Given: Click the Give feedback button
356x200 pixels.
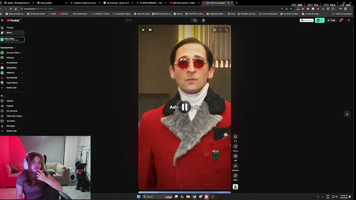Looking at the screenshot, I should click(x=306, y=20).
